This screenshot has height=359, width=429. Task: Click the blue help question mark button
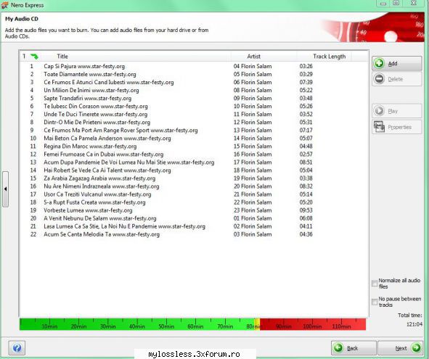(17, 348)
